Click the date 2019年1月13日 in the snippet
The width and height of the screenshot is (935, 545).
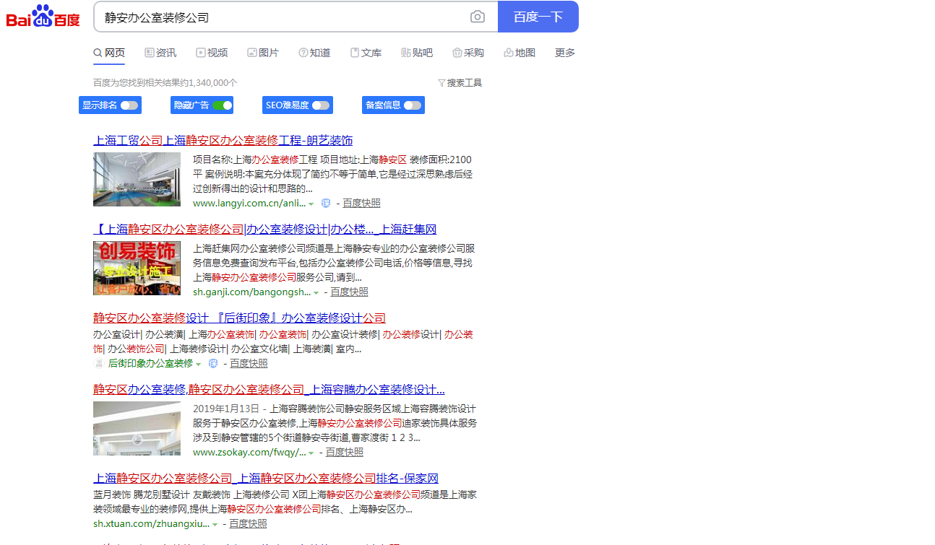pyautogui.click(x=226, y=409)
